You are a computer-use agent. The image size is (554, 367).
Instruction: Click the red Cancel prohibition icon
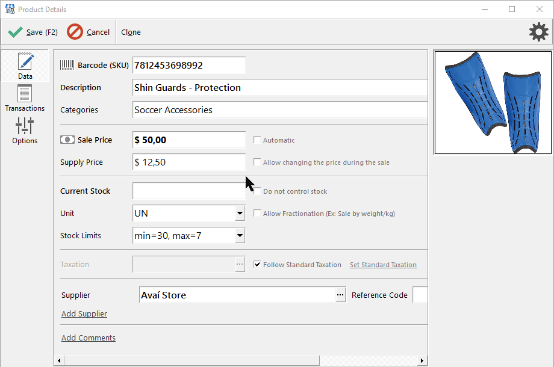tap(75, 32)
